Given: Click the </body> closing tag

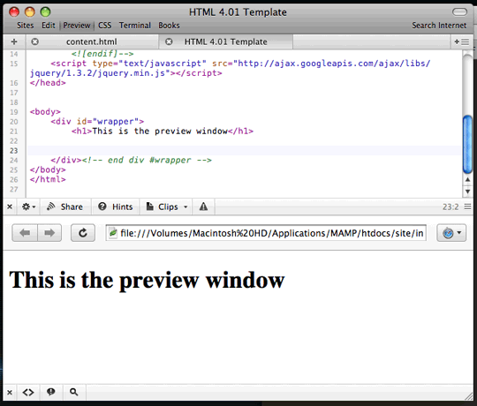Looking at the screenshot, I should [x=48, y=169].
